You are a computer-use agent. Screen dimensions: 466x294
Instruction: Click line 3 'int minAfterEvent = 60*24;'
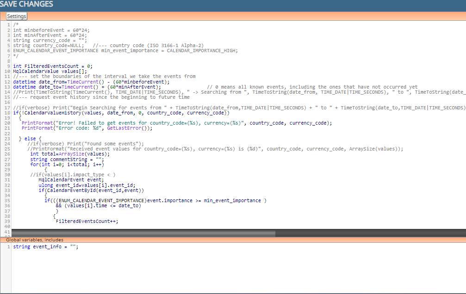pyautogui.click(x=50, y=35)
